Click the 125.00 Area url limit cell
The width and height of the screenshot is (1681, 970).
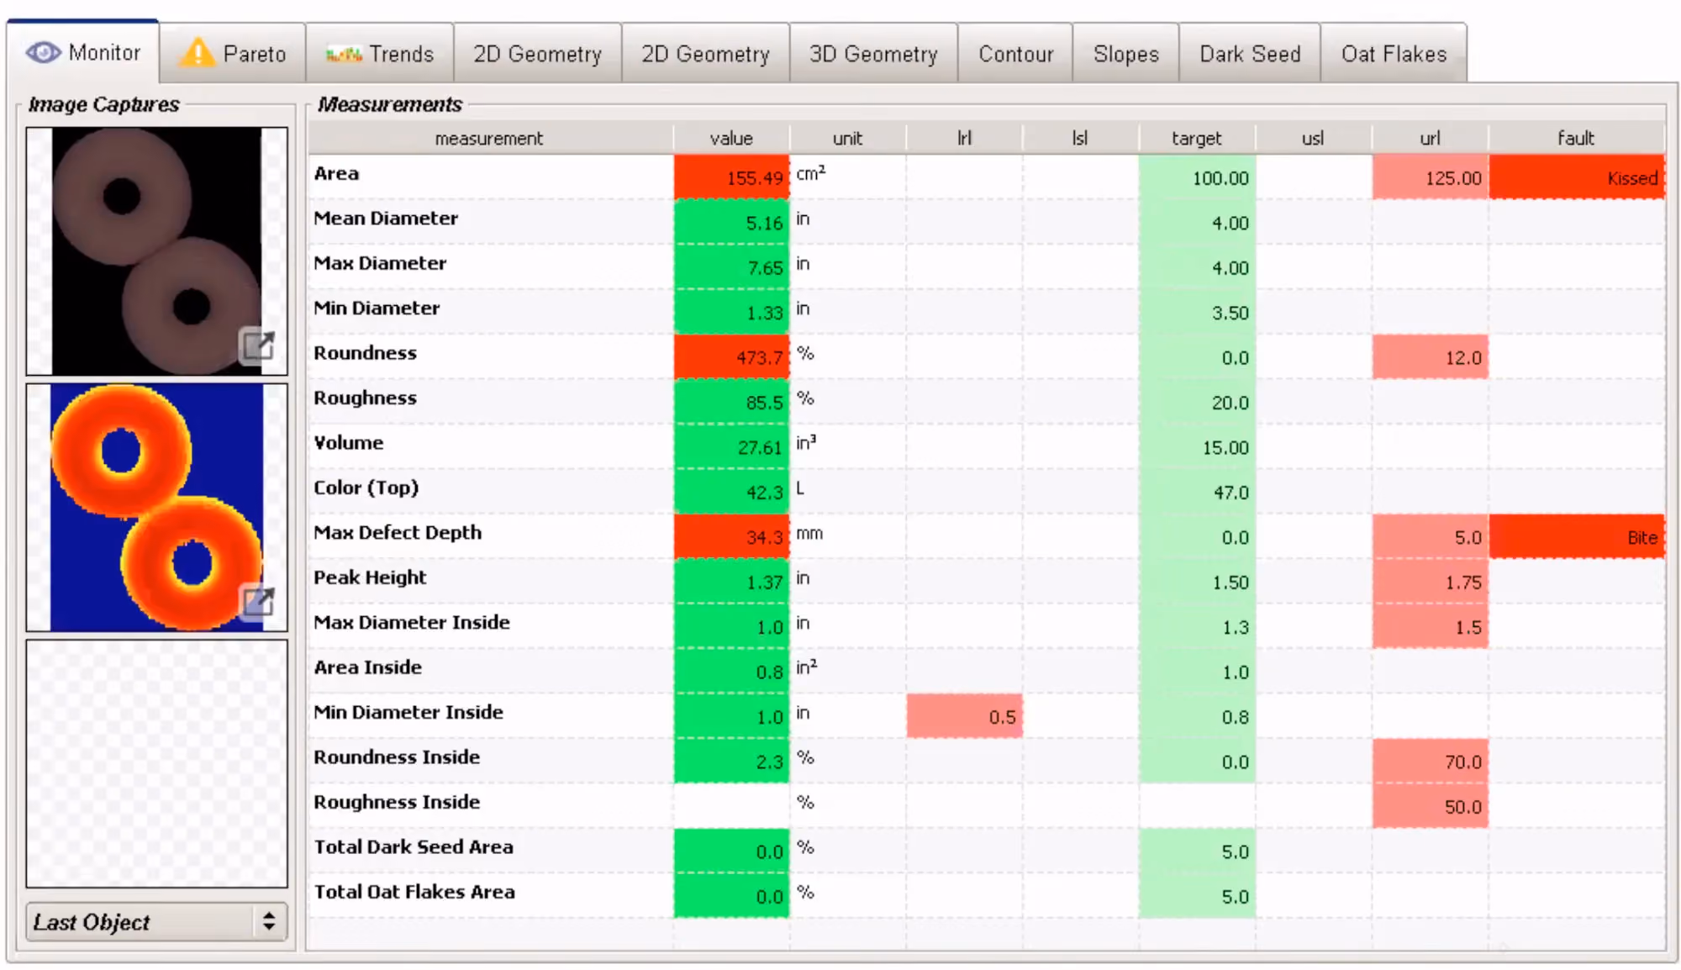pos(1430,177)
